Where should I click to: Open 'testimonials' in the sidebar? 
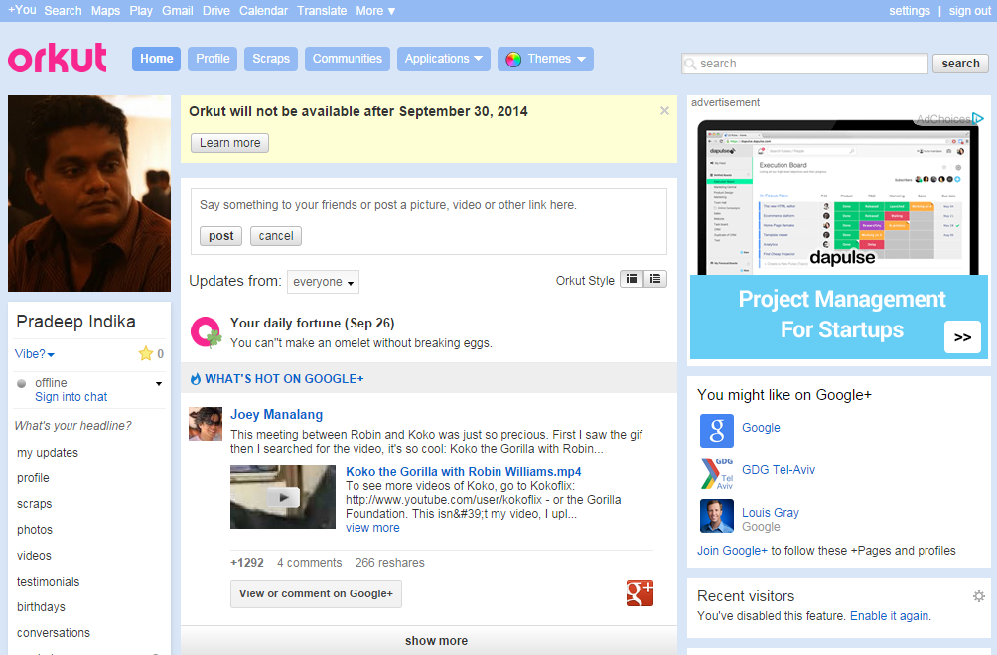coord(49,582)
